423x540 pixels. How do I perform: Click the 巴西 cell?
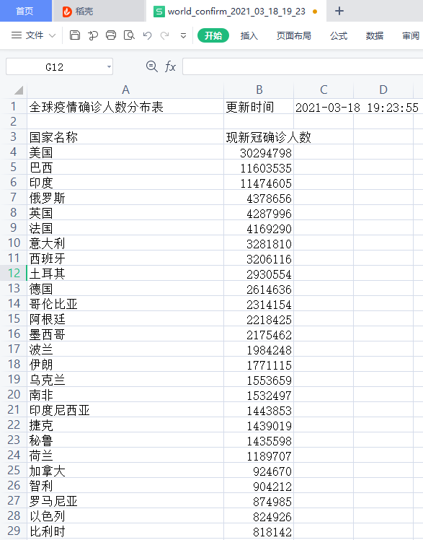click(125, 167)
